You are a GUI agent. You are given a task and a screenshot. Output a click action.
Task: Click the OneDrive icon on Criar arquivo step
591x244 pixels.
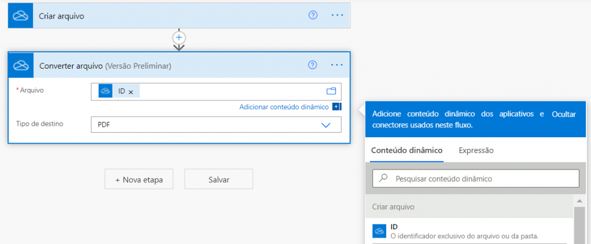tap(21, 16)
